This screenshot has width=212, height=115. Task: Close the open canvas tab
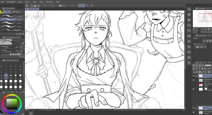[x=38, y=9]
